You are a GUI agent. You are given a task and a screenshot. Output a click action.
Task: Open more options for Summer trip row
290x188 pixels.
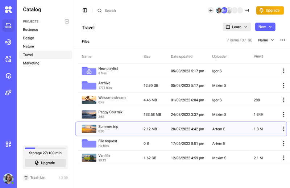[283, 129]
